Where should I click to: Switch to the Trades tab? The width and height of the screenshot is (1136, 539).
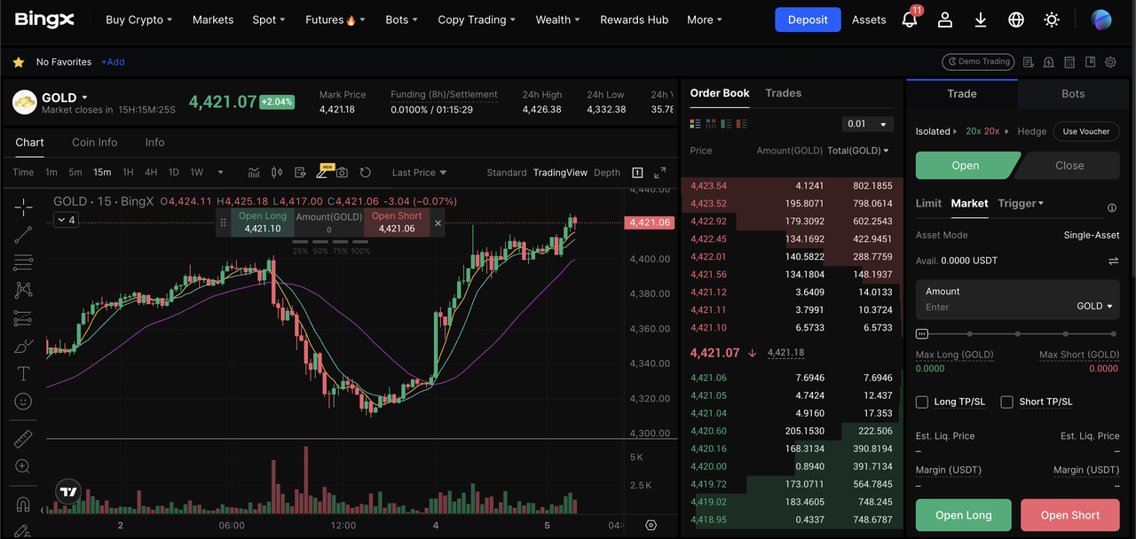pos(783,93)
